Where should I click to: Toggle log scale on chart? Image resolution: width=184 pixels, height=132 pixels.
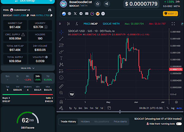tap(173, 108)
